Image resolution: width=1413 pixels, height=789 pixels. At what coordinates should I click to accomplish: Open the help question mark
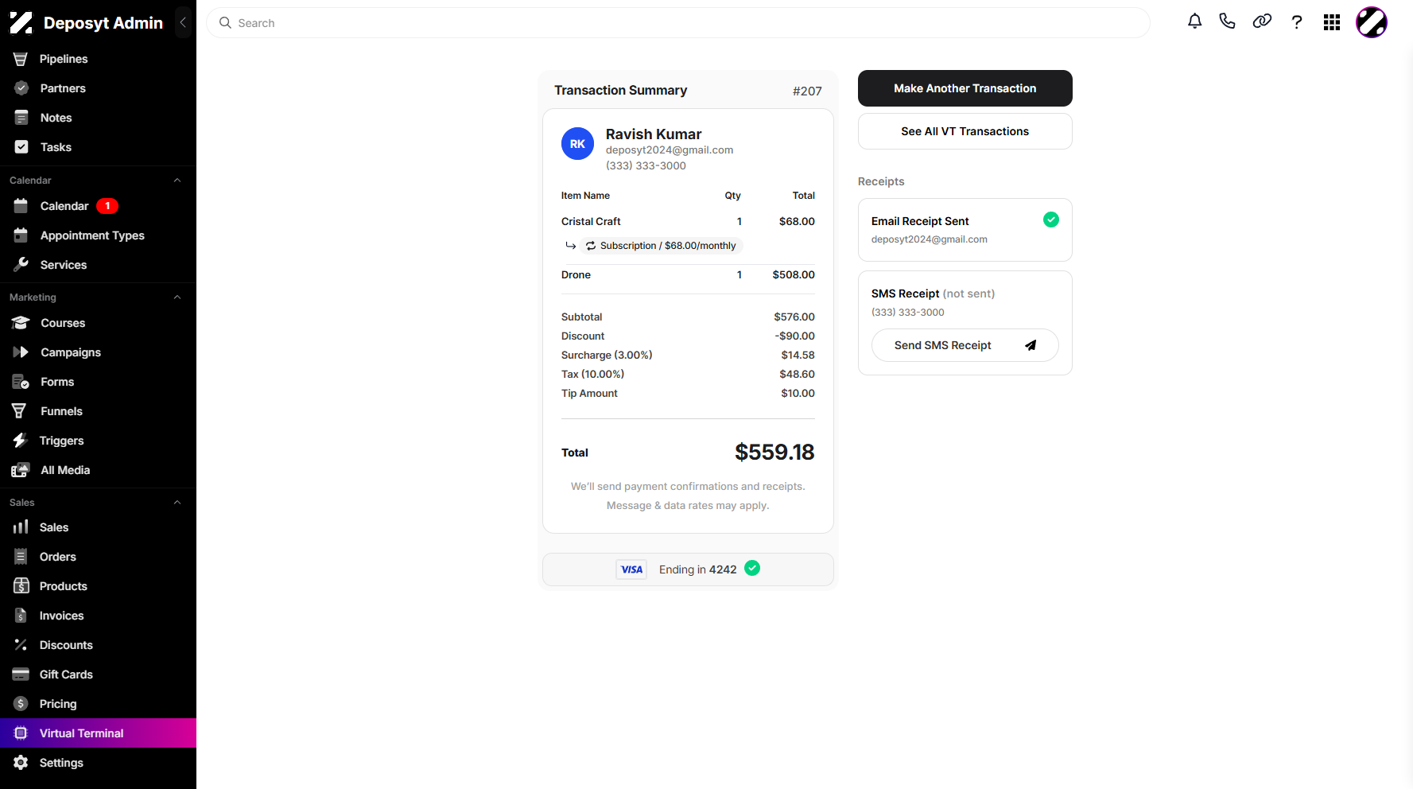1297,22
